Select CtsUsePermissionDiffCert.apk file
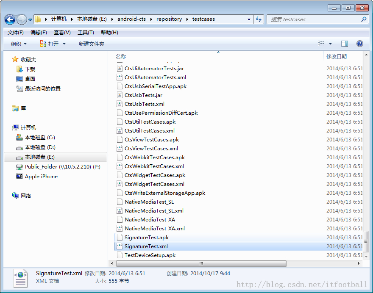 point(161,113)
